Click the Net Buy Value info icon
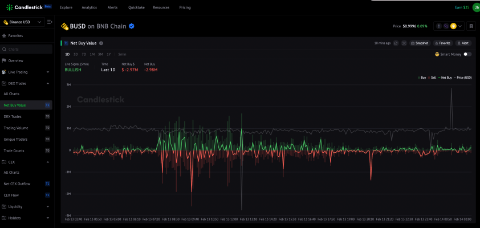 [x=101, y=43]
